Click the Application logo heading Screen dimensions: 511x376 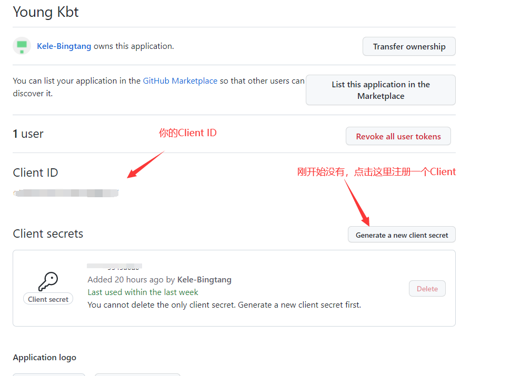pyautogui.click(x=45, y=358)
